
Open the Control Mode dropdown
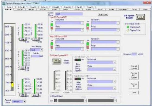point(24,102)
